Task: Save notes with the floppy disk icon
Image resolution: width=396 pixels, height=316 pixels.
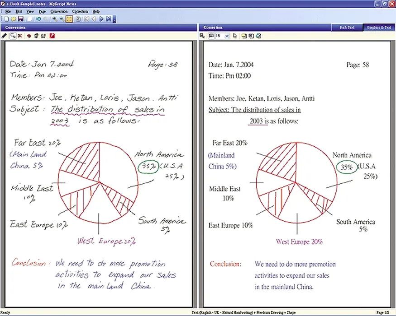Action: tap(21, 19)
